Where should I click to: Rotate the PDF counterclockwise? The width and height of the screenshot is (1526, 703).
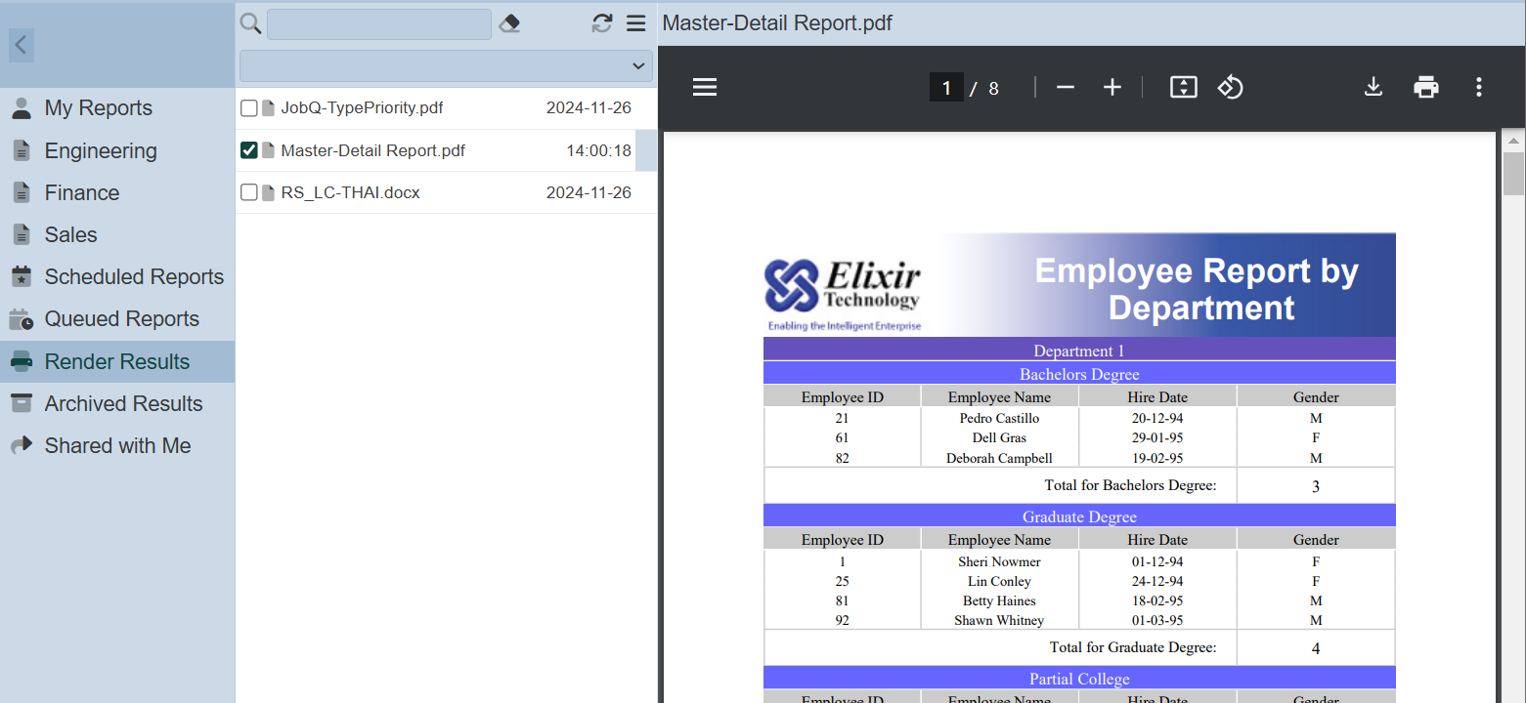(x=1230, y=88)
